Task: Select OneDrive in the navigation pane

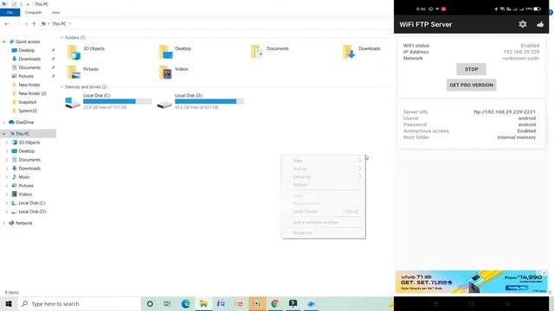Action: (24, 123)
